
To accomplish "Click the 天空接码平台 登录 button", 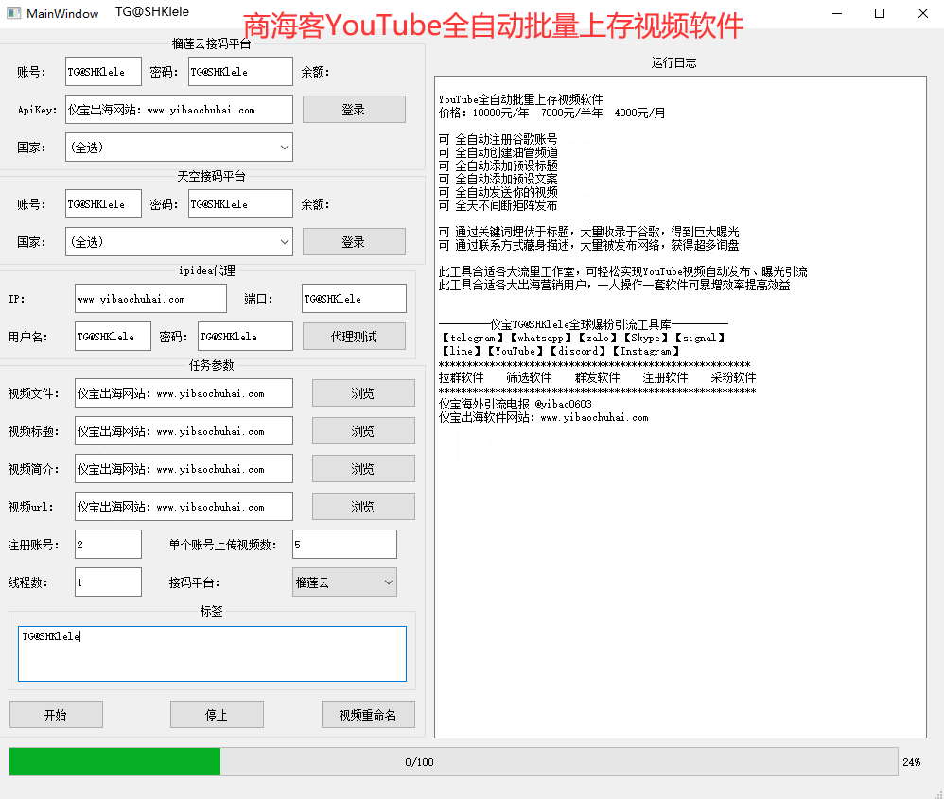I will coord(354,242).
